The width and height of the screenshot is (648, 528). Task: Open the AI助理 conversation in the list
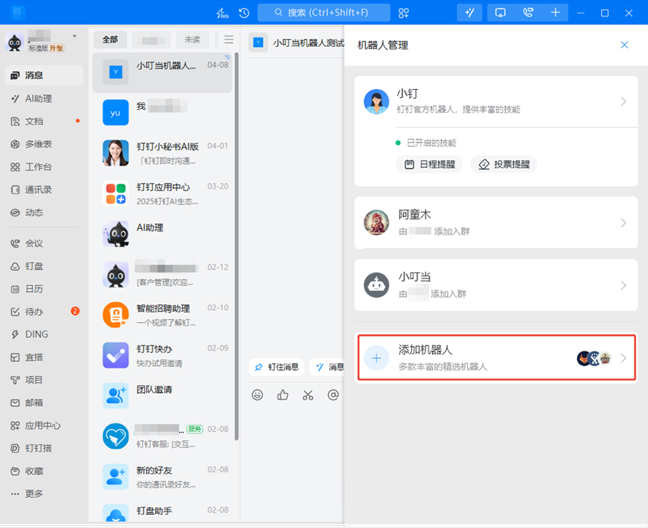(x=162, y=234)
